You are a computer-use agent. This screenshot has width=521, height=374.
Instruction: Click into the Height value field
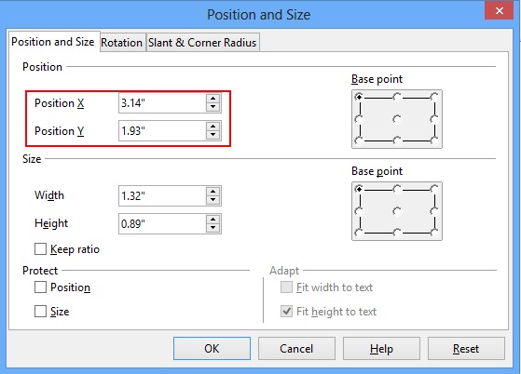point(162,224)
